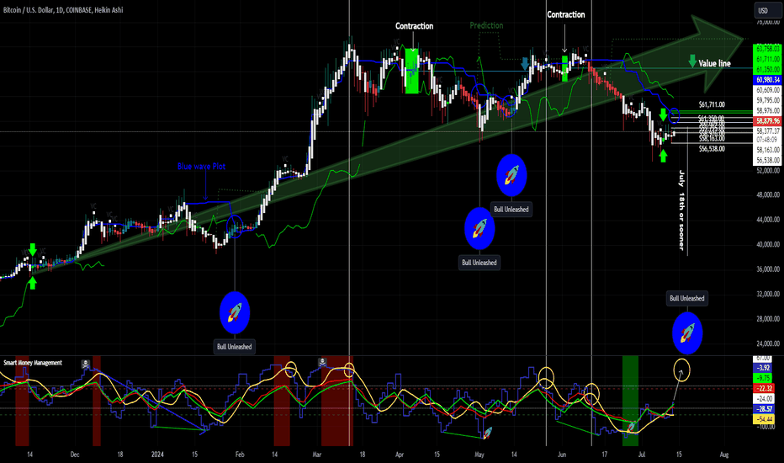Select the -24.00 indicator value label

pyautogui.click(x=764, y=399)
